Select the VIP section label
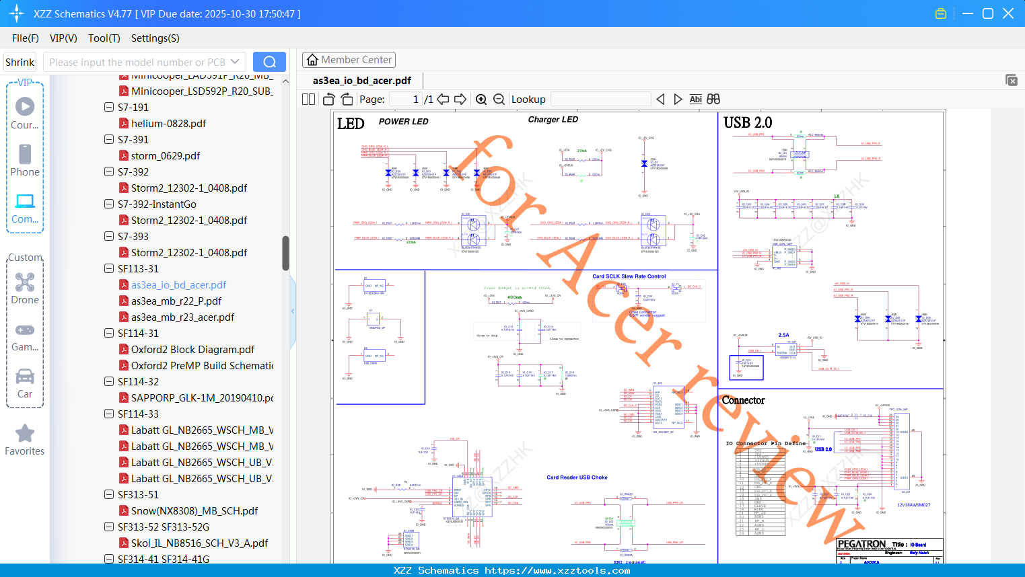Viewport: 1025px width, 577px height. [x=25, y=82]
